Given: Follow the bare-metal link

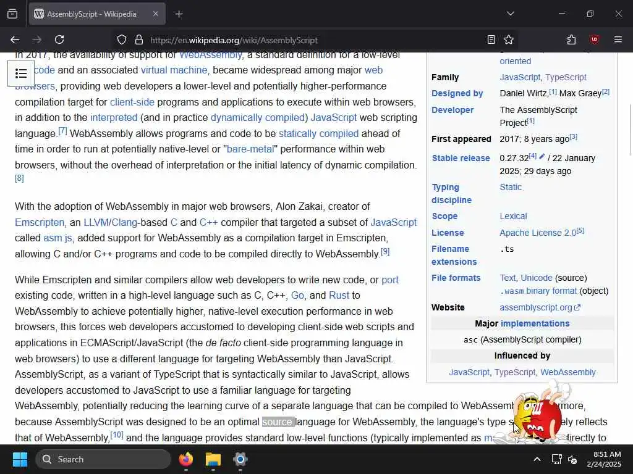Looking at the screenshot, I should click(250, 149).
